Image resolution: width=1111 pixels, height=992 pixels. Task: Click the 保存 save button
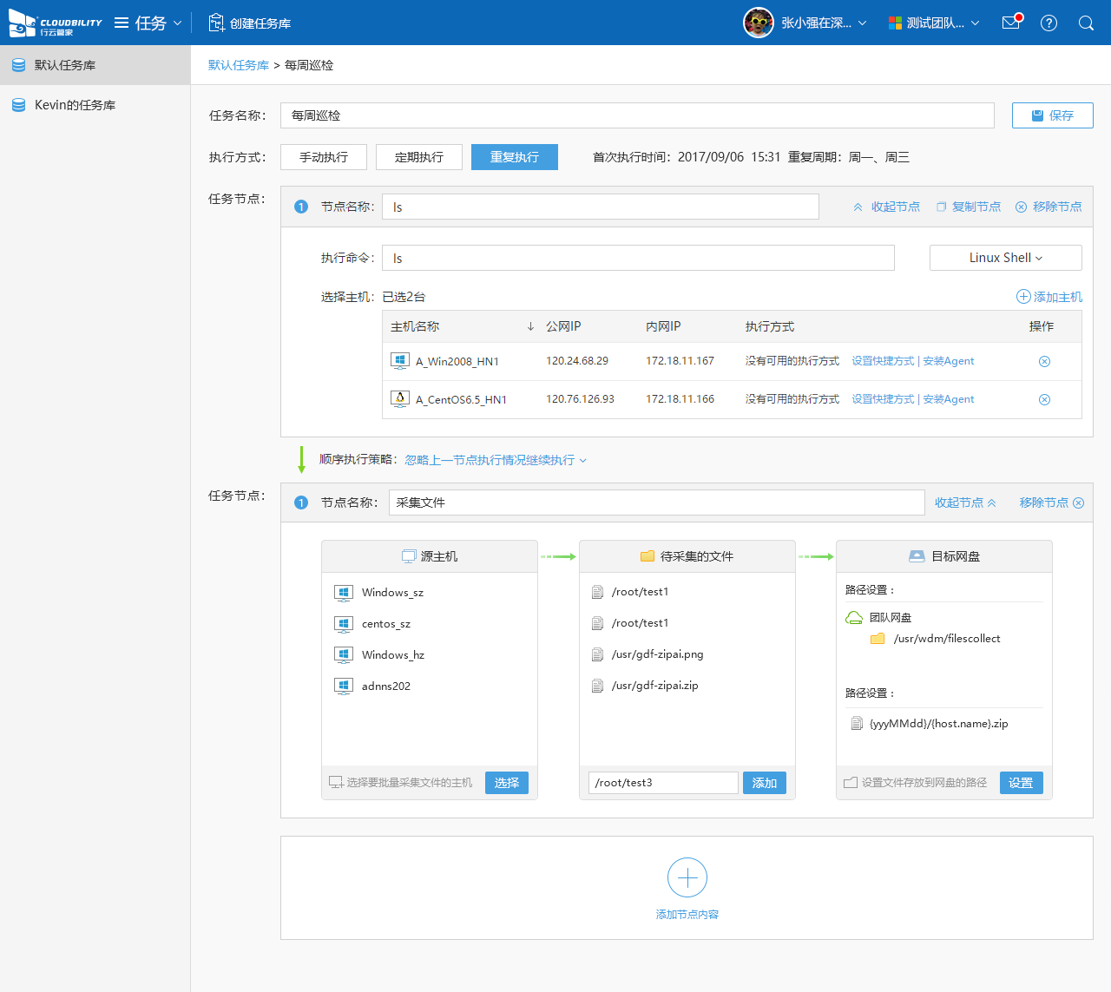tap(1052, 115)
